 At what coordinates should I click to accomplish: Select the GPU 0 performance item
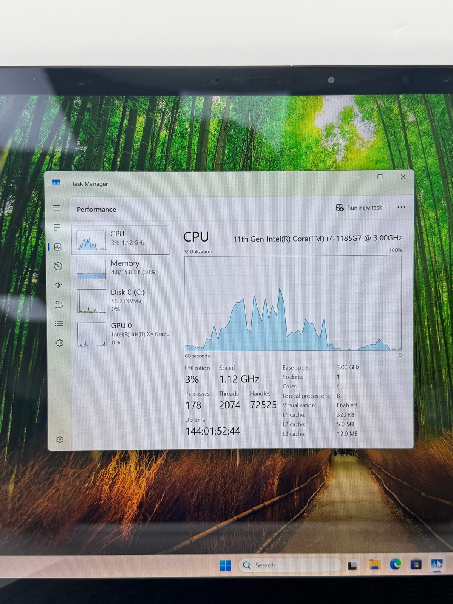point(122,334)
